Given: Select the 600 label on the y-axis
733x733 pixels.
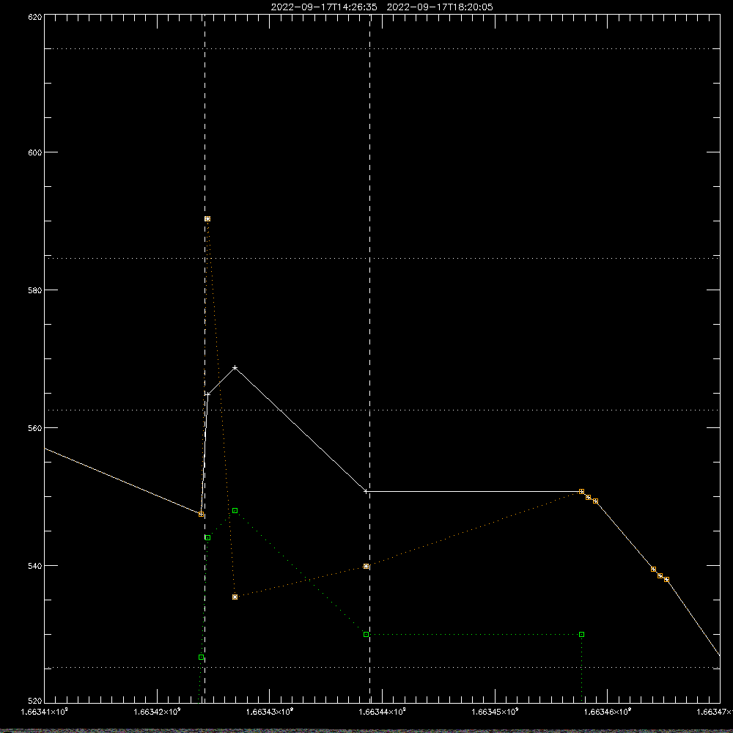Looking at the screenshot, I should (35, 152).
